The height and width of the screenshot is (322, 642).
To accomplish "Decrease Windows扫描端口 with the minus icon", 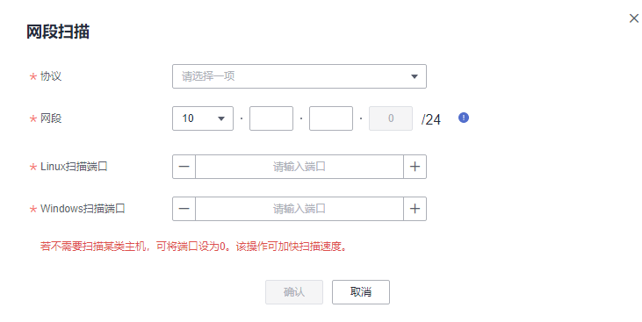I will pyautogui.click(x=184, y=209).
